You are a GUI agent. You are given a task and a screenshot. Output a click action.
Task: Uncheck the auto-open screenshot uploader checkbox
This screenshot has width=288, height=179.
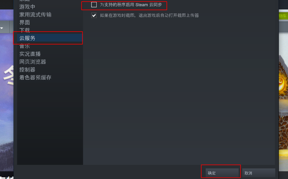(x=94, y=15)
